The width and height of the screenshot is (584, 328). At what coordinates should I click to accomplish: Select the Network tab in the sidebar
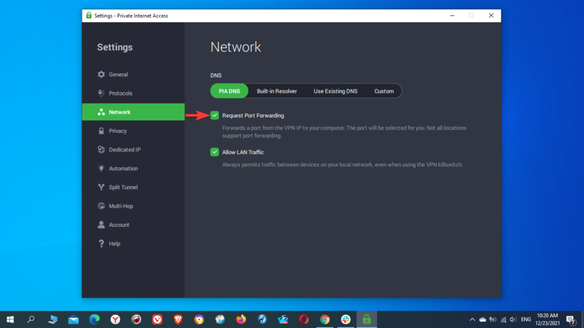[x=133, y=112]
